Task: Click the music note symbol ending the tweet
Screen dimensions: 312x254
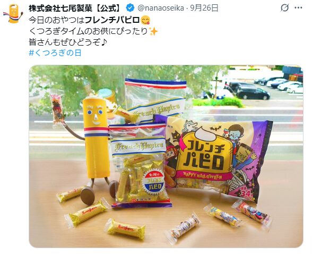Action: click(x=103, y=42)
